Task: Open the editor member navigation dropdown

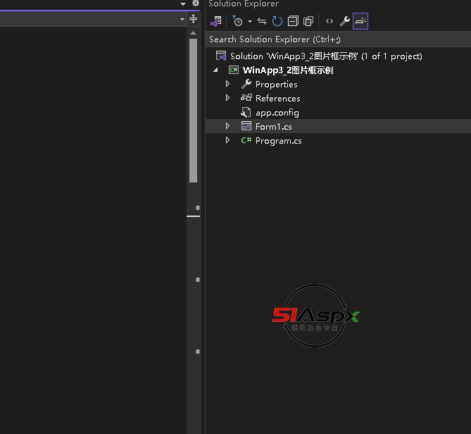Action: (182, 19)
